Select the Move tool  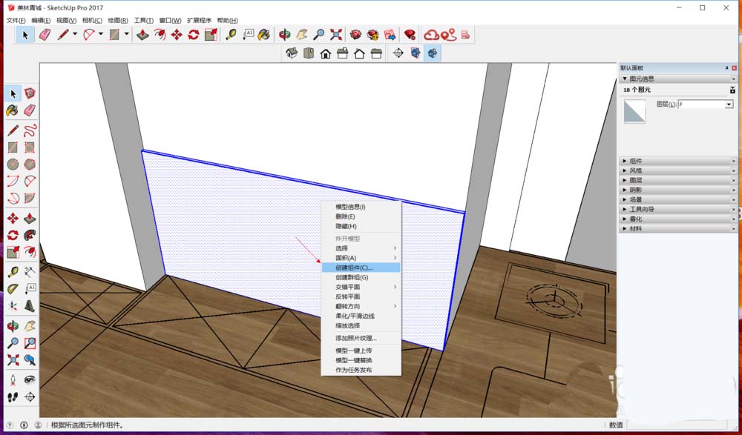[x=11, y=218]
